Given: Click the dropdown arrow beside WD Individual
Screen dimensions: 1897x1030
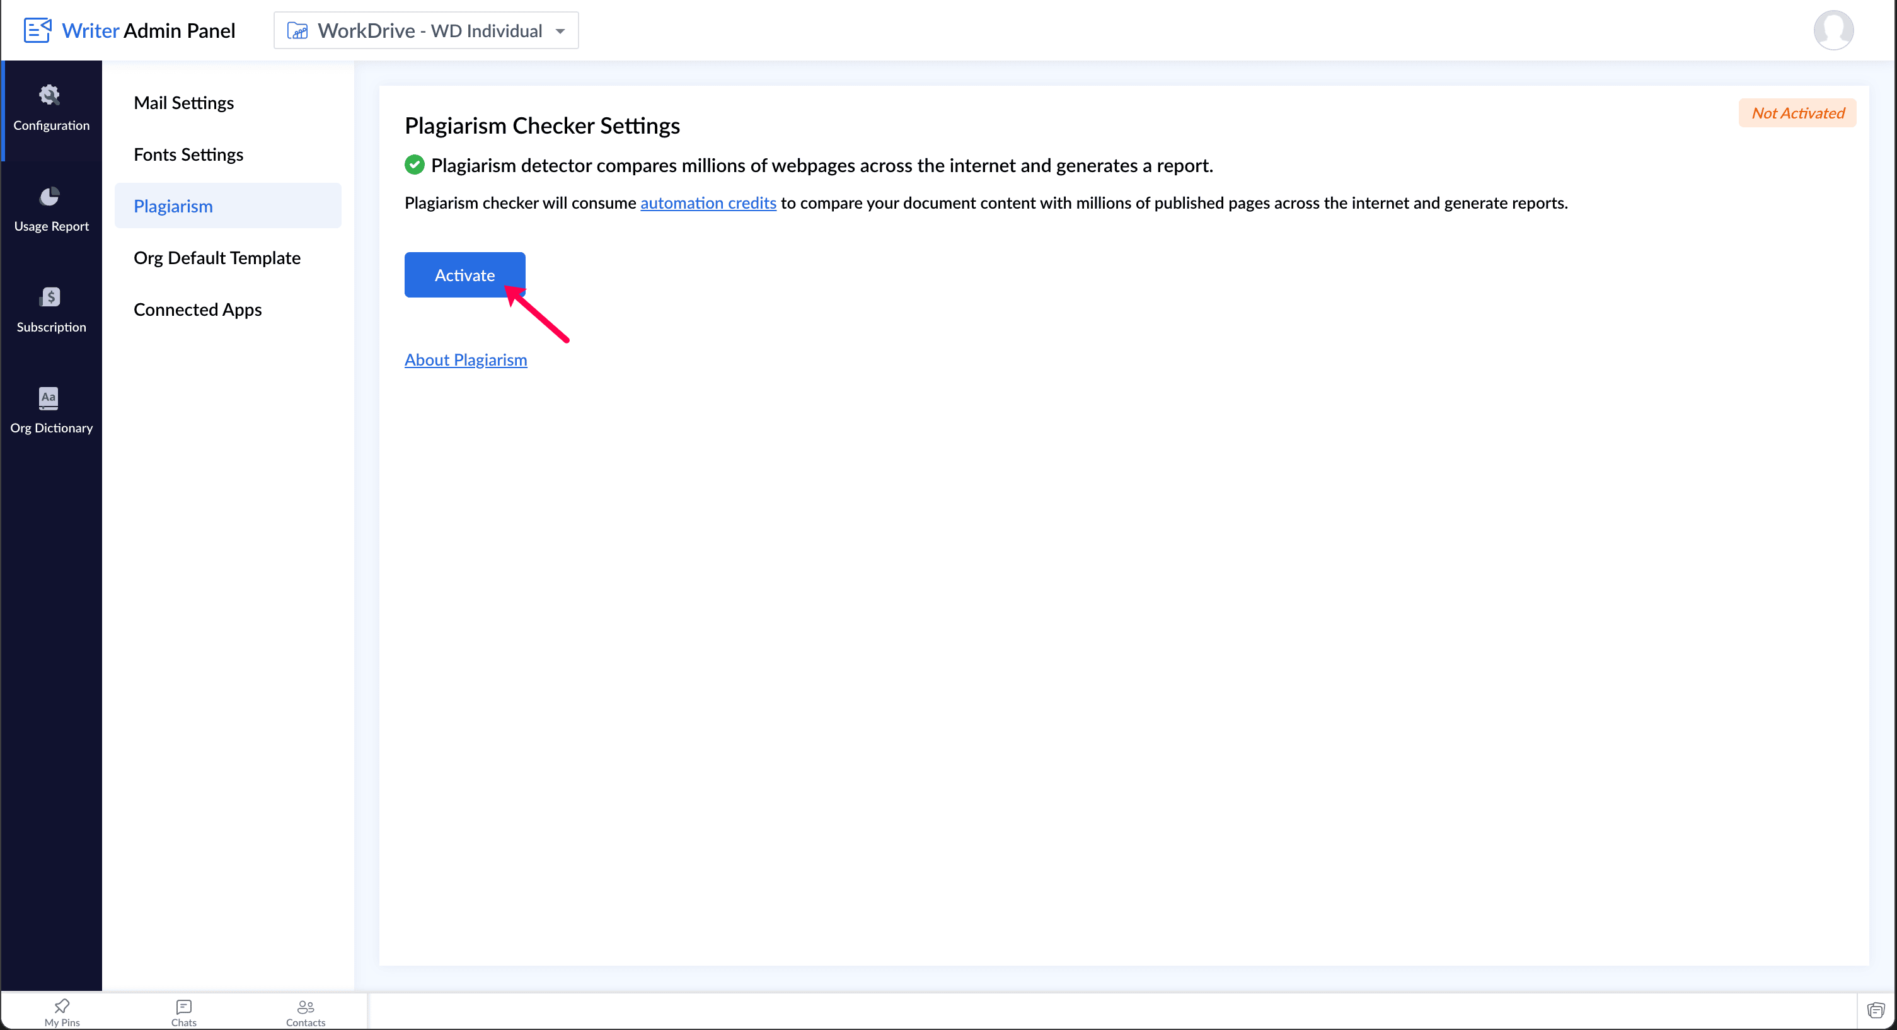Looking at the screenshot, I should click(560, 31).
